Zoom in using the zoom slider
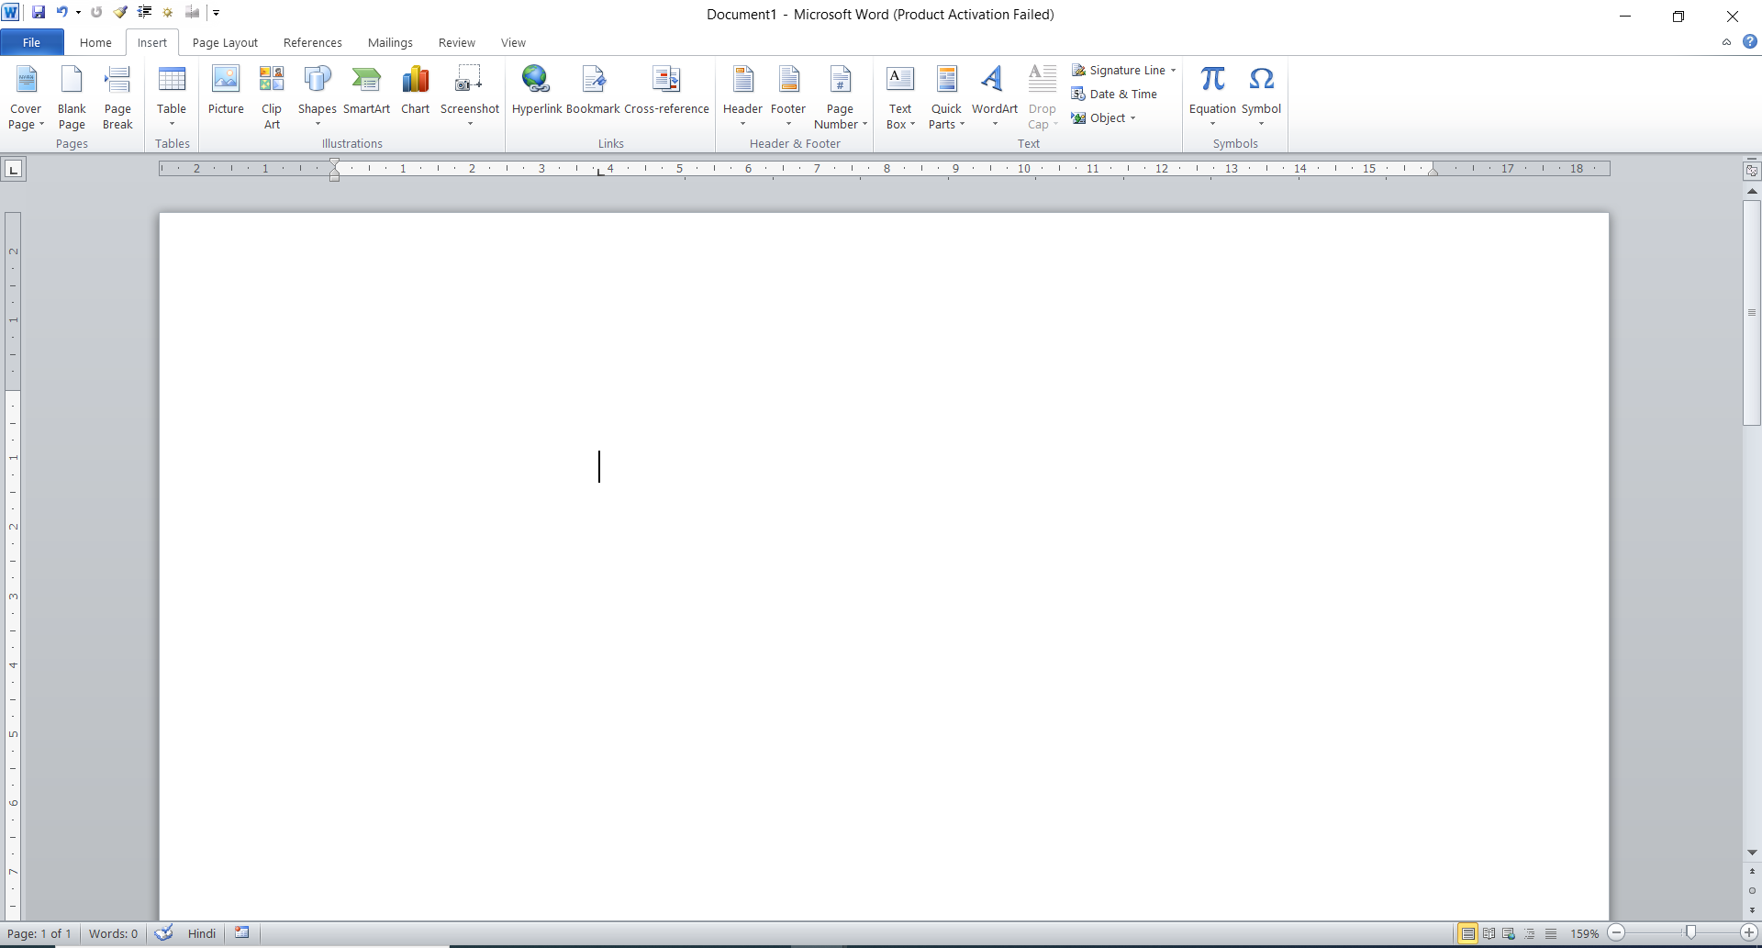 pyautogui.click(x=1750, y=933)
